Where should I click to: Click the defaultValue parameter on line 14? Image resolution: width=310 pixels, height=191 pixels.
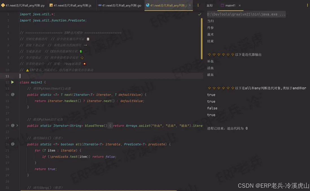pyautogui.click(x=130, y=95)
